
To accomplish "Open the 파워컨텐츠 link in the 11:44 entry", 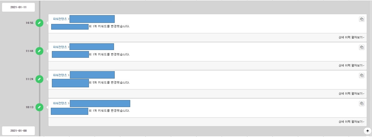I will coord(60,47).
